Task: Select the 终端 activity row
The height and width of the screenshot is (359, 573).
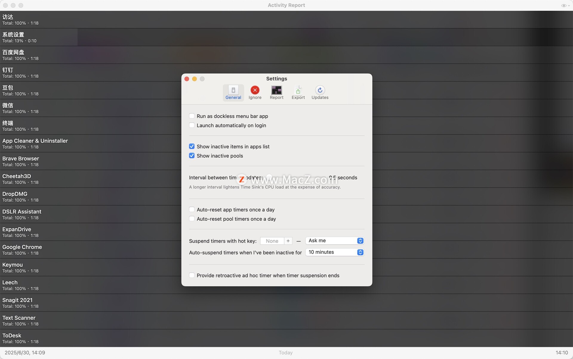Action: click(x=286, y=126)
